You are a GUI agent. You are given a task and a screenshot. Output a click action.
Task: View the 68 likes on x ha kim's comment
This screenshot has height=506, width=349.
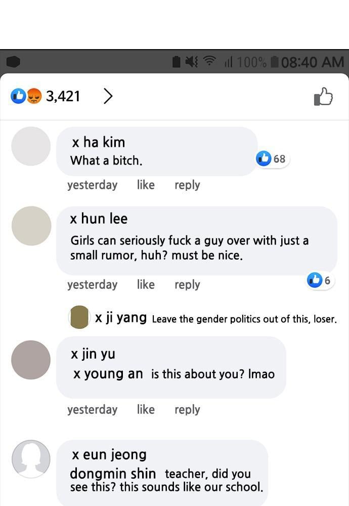pos(271,158)
